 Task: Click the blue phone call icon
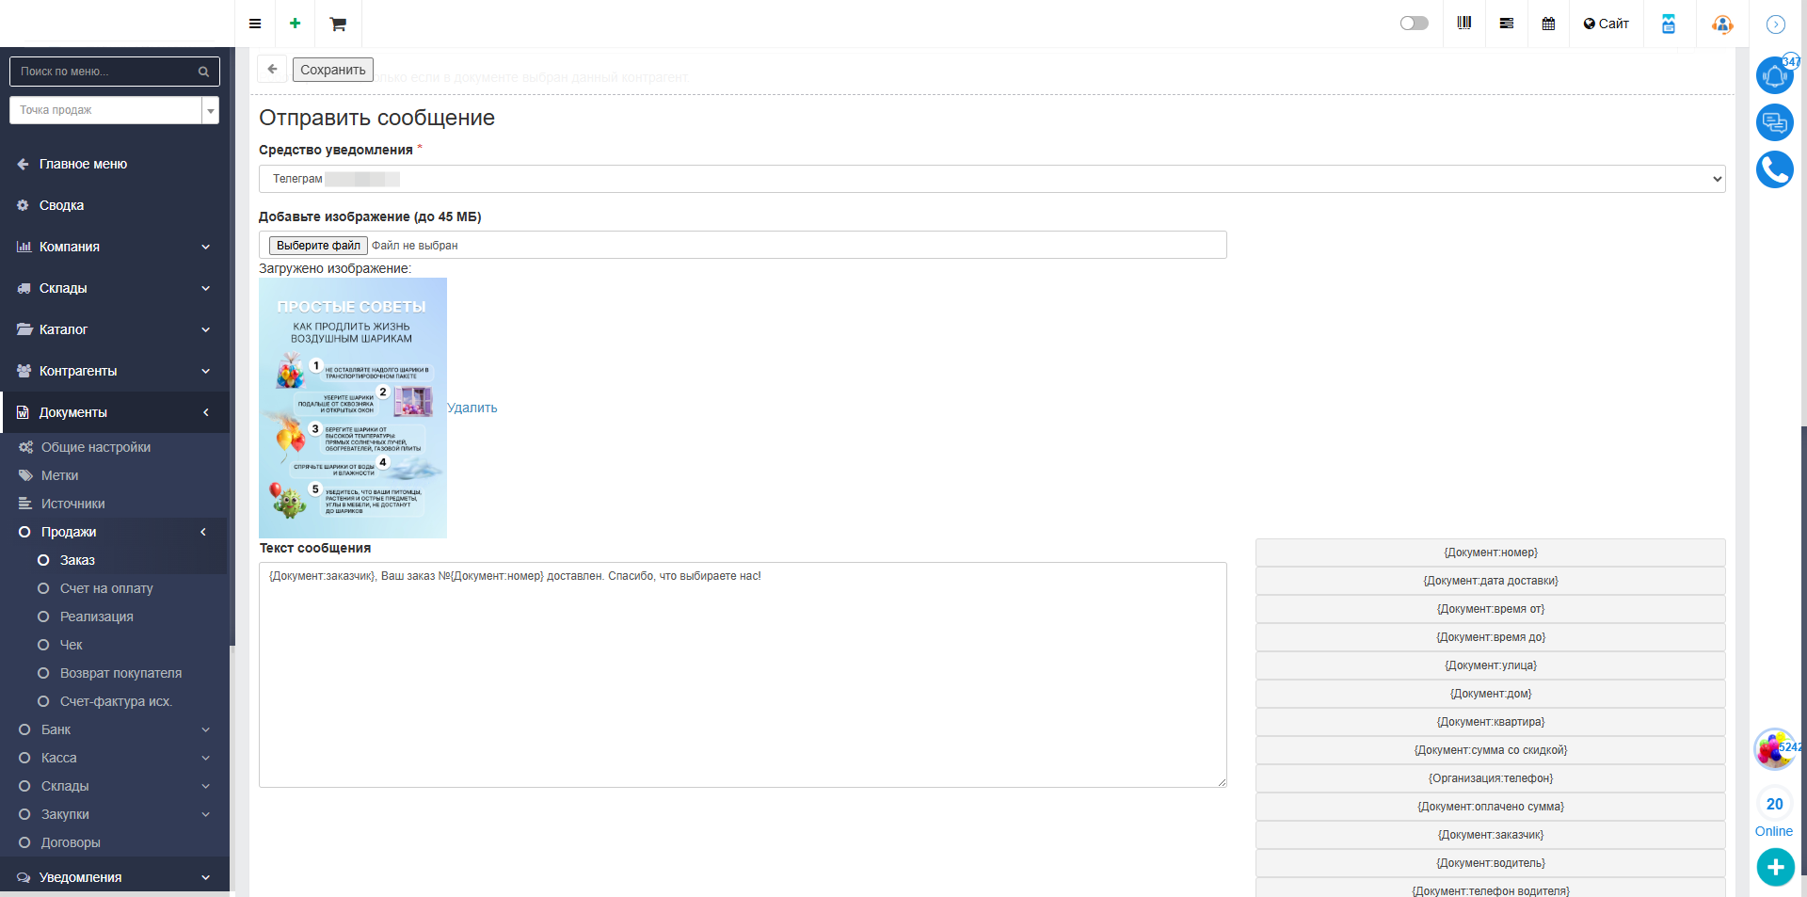tap(1774, 169)
